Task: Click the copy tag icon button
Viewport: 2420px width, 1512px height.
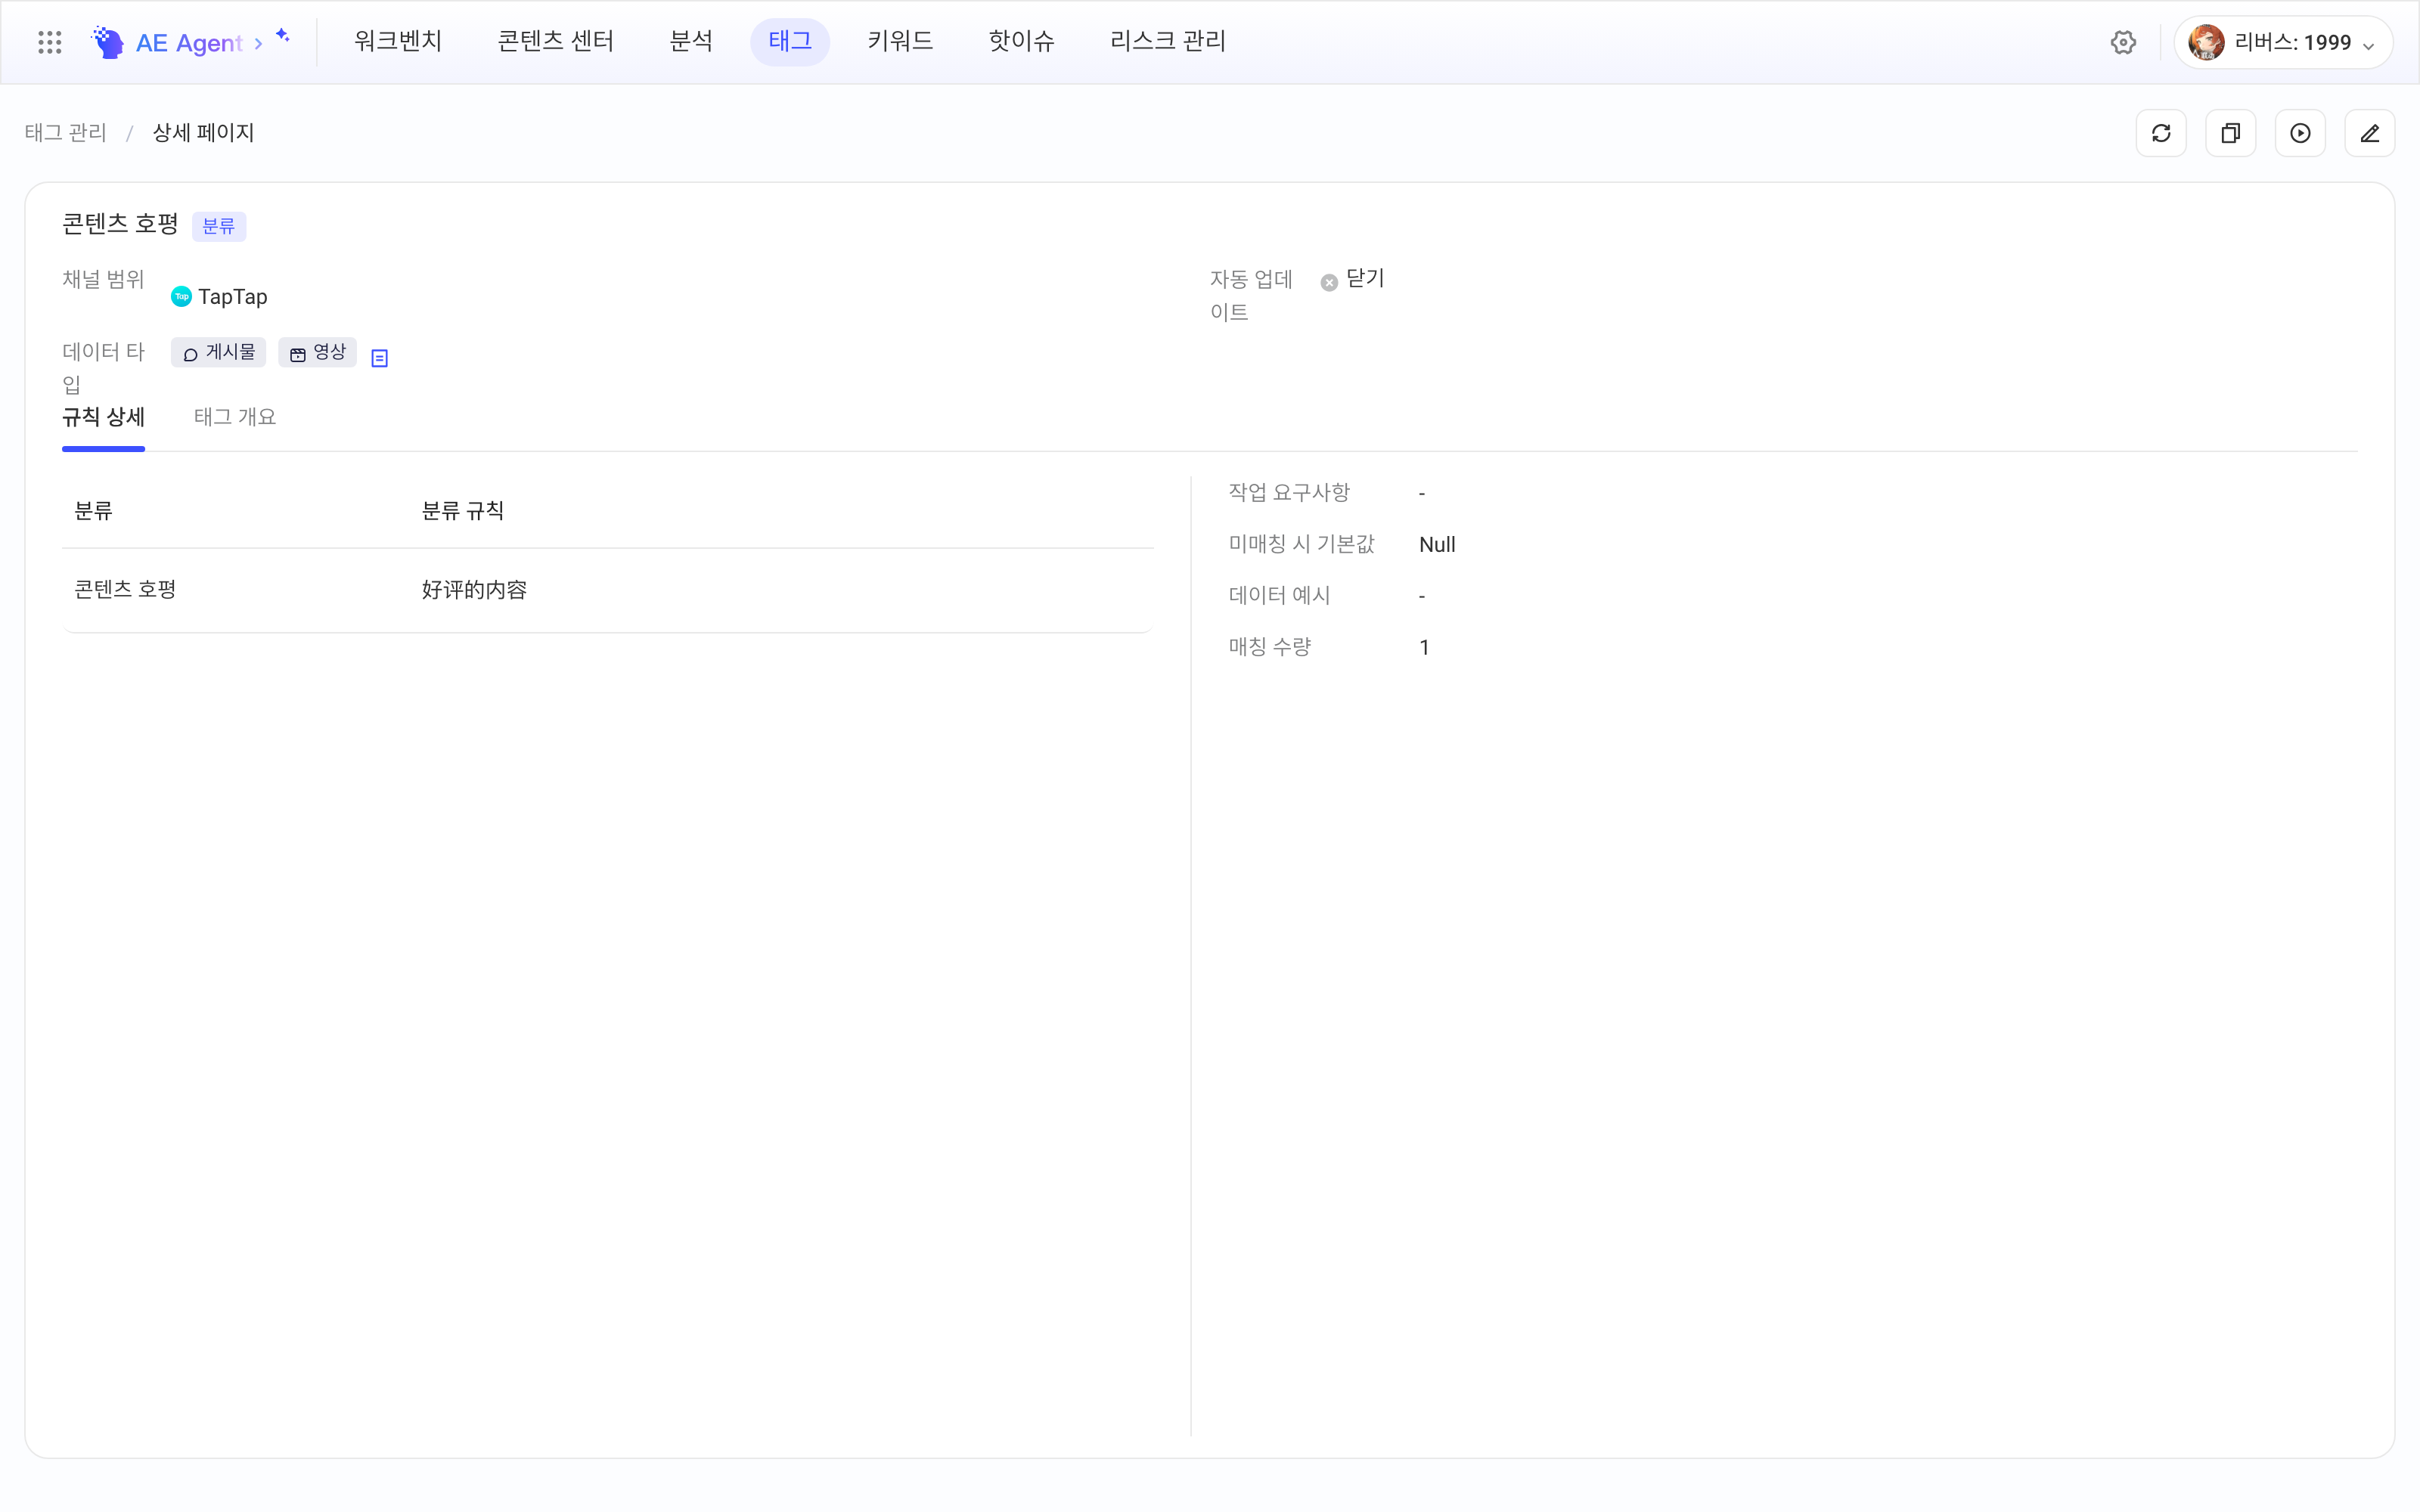Action: [x=2230, y=133]
